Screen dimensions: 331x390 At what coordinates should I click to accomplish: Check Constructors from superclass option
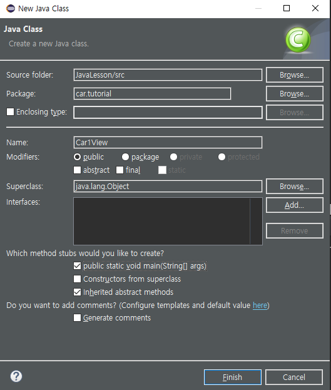pyautogui.click(x=77, y=279)
